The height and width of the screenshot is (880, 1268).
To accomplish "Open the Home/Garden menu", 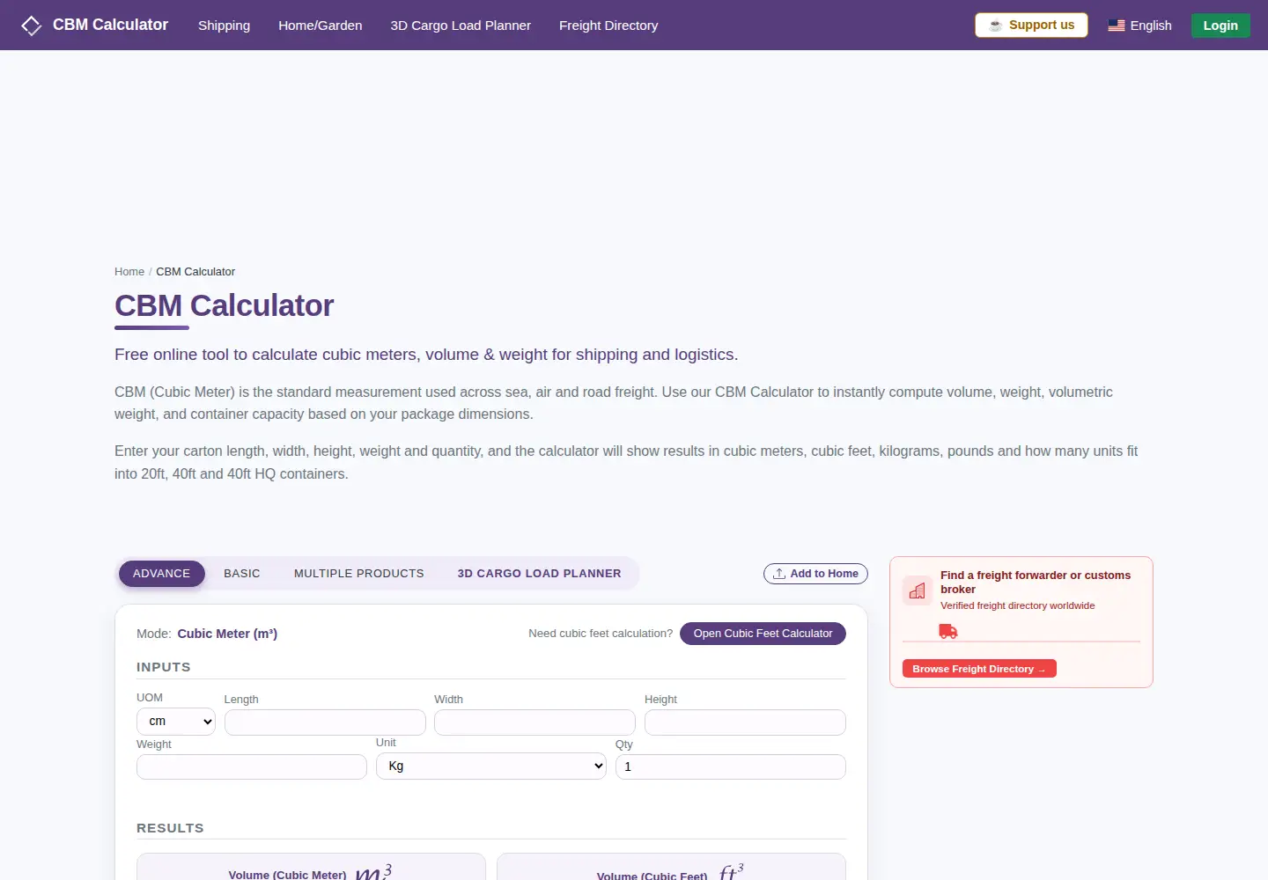I will click(x=321, y=26).
